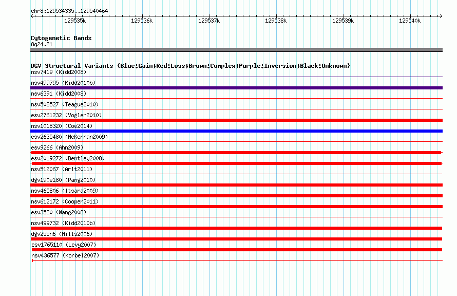Viewport: 457px width, 296px height.
Task: Open variant nsv508527 (Teague2010) label
Action: (65, 104)
